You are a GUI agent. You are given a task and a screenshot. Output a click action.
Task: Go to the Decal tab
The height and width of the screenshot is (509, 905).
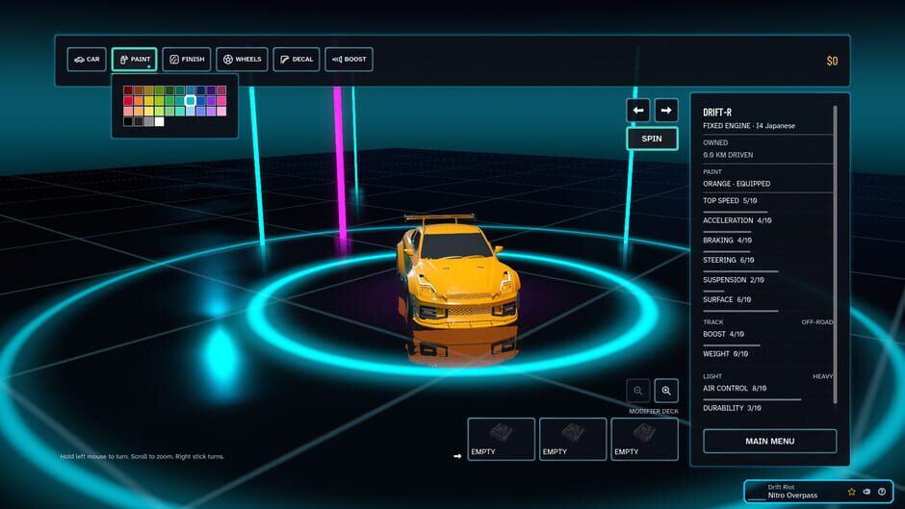(x=297, y=60)
